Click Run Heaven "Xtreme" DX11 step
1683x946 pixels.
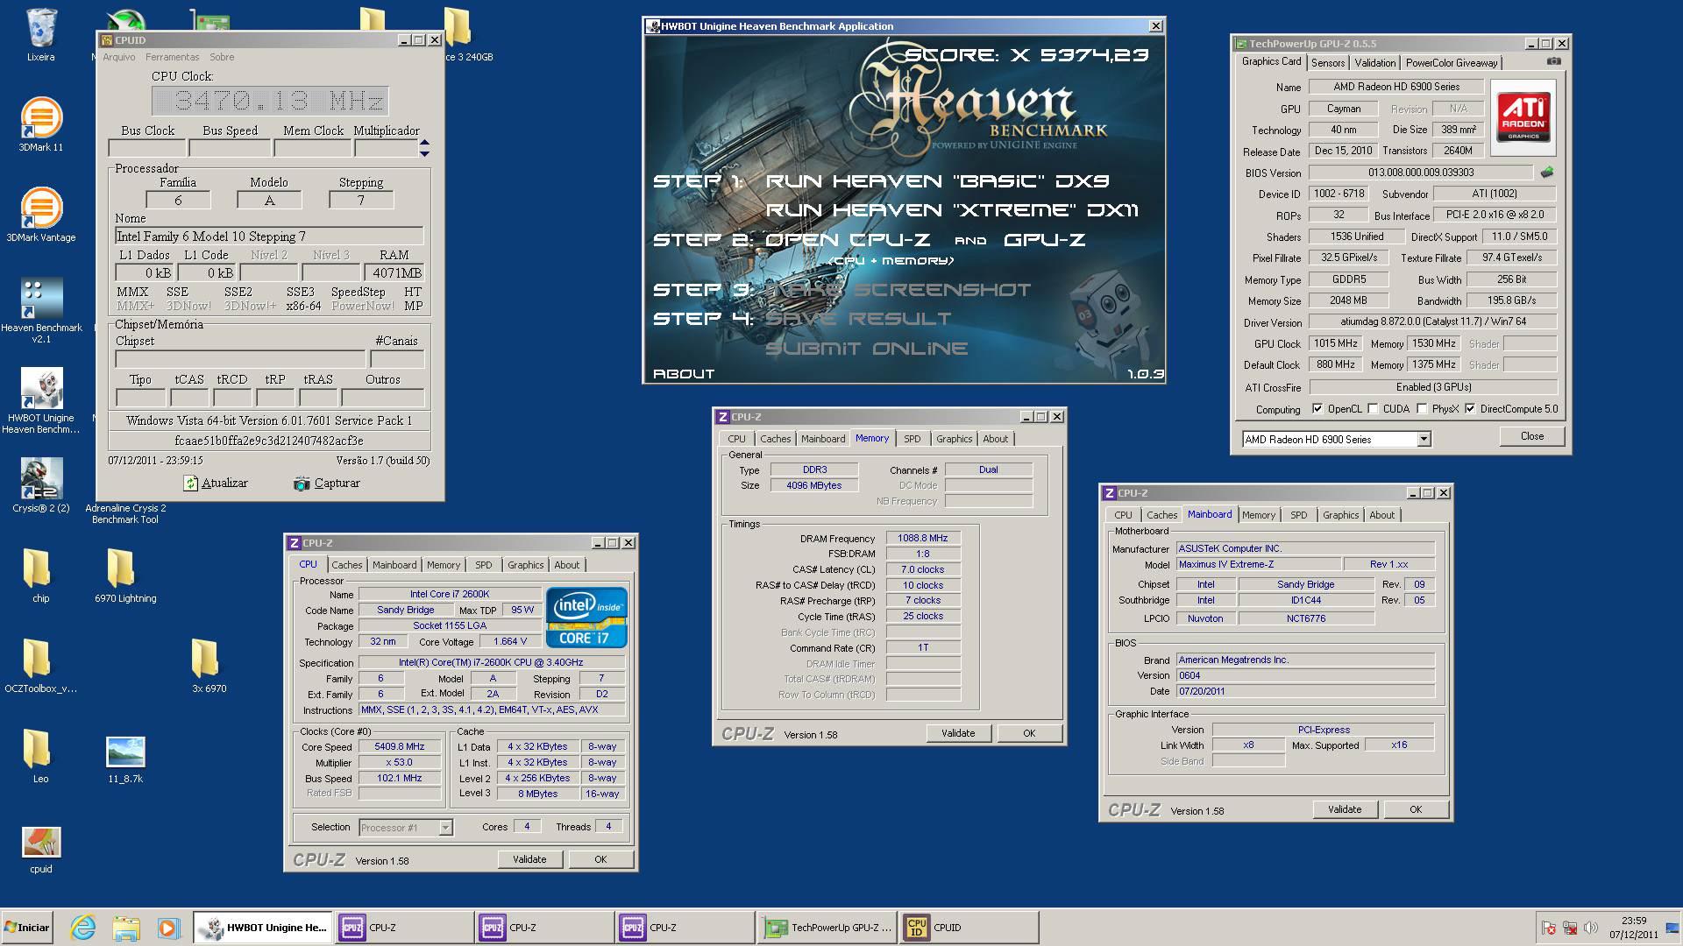tap(953, 210)
